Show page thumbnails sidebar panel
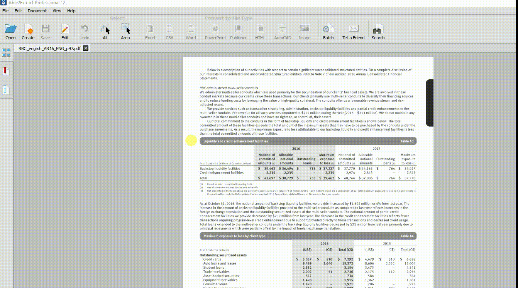The width and height of the screenshot is (518, 288). tap(6, 53)
